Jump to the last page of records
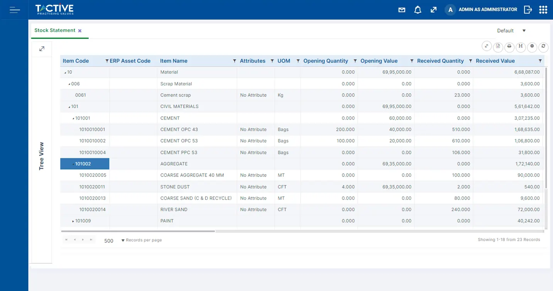Image resolution: width=553 pixels, height=291 pixels. (x=91, y=239)
